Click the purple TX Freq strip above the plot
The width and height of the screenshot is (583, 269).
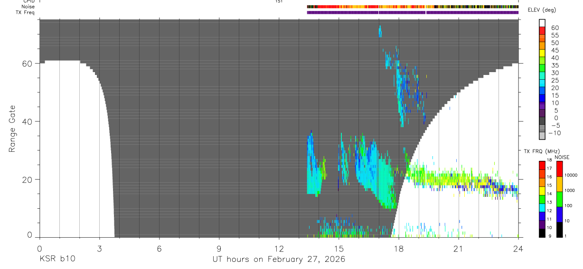pyautogui.click(x=413, y=12)
